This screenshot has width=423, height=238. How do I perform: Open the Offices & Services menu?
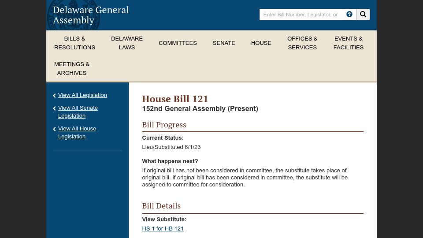tap(302, 43)
